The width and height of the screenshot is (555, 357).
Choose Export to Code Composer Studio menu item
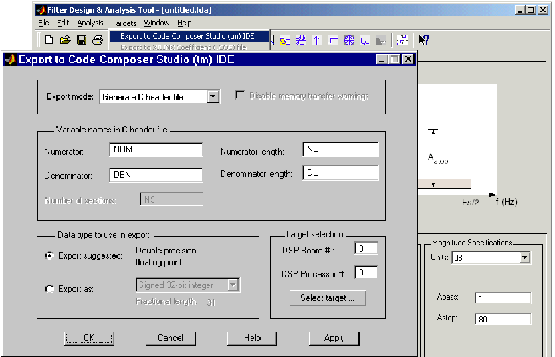tap(189, 36)
